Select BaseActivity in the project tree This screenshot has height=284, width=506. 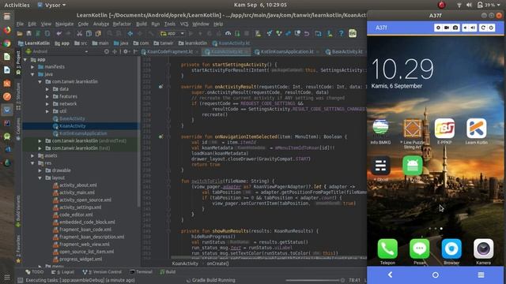72,119
